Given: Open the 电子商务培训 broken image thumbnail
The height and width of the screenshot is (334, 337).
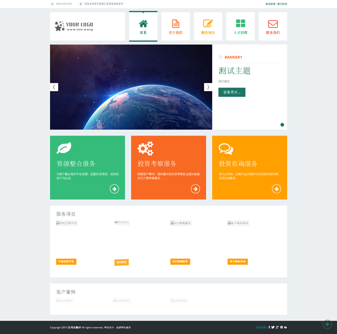Looking at the screenshot, I should point(238,223).
